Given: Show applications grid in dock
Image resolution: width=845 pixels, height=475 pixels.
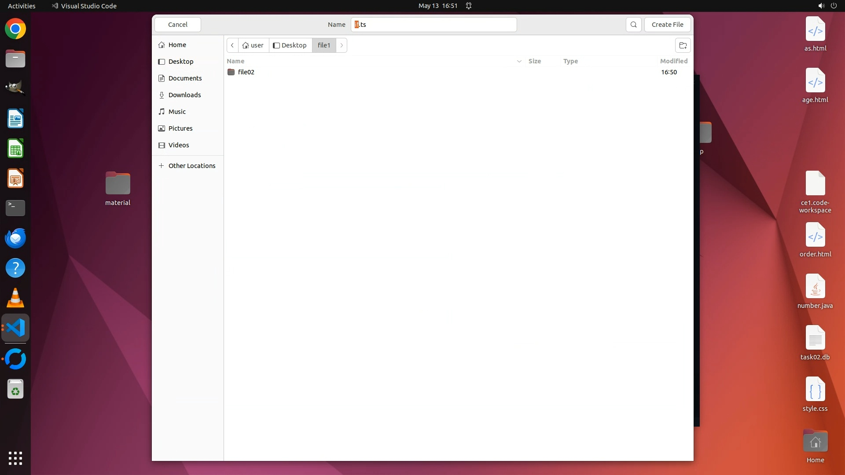Looking at the screenshot, I should pos(15,458).
